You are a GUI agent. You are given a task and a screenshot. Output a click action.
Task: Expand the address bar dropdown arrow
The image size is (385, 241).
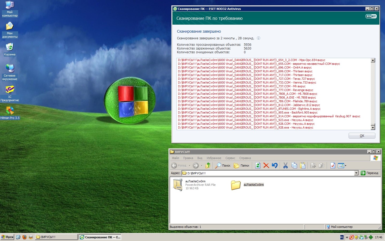(x=356, y=173)
